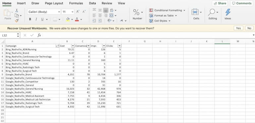Open the Home ribbon tab
The image size is (255, 123).
7,3
